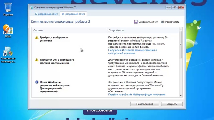Select the 64-разрядный отчет tab
This screenshot has height=120, width=214.
73,14
